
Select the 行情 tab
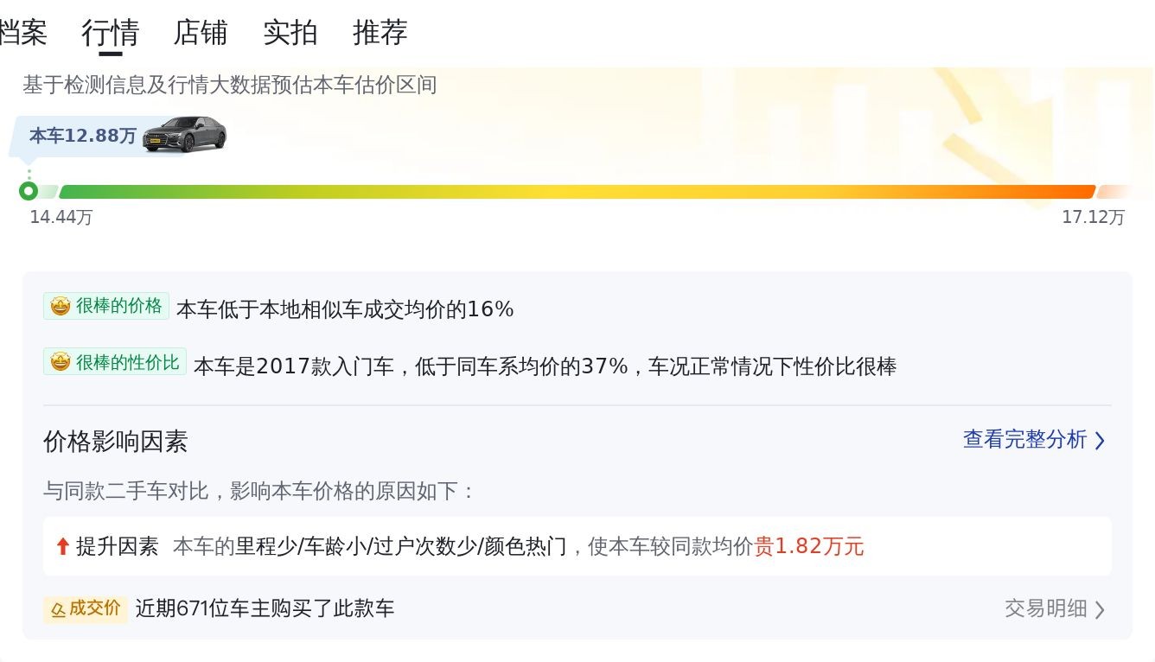click(x=111, y=33)
